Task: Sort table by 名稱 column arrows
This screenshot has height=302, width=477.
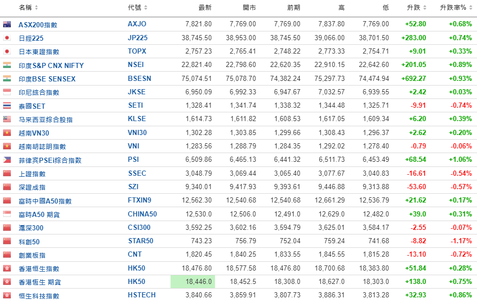Action: 36,8
